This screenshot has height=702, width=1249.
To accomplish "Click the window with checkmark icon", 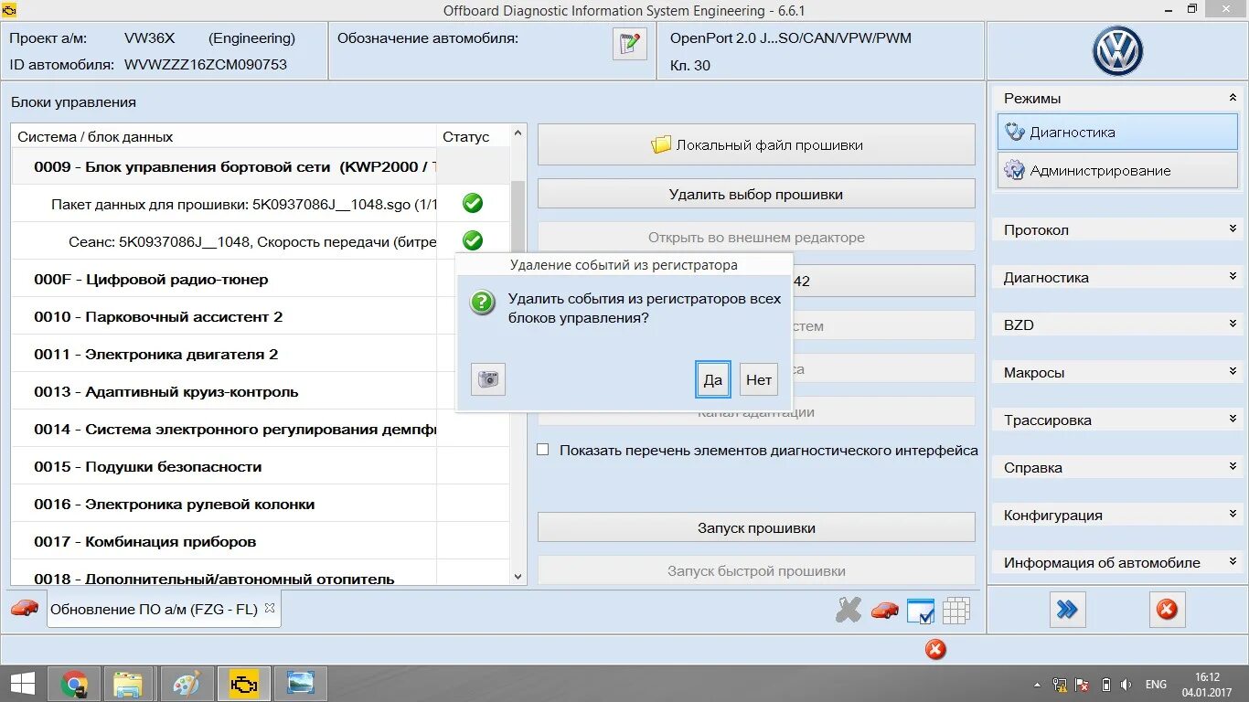I will coord(921,611).
